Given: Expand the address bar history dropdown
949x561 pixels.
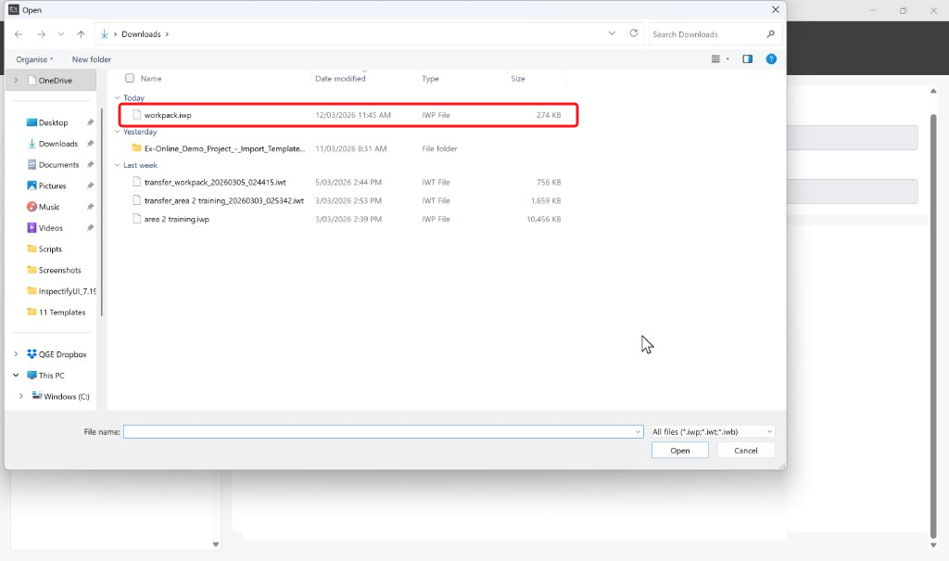Looking at the screenshot, I should (612, 33).
